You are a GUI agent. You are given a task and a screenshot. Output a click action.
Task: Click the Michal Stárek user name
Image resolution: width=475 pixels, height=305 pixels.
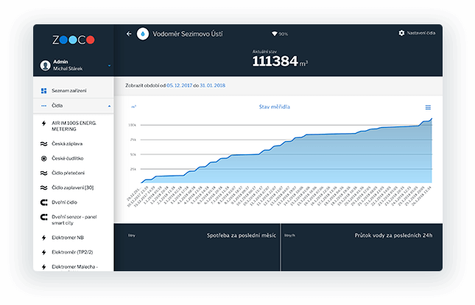click(x=68, y=68)
